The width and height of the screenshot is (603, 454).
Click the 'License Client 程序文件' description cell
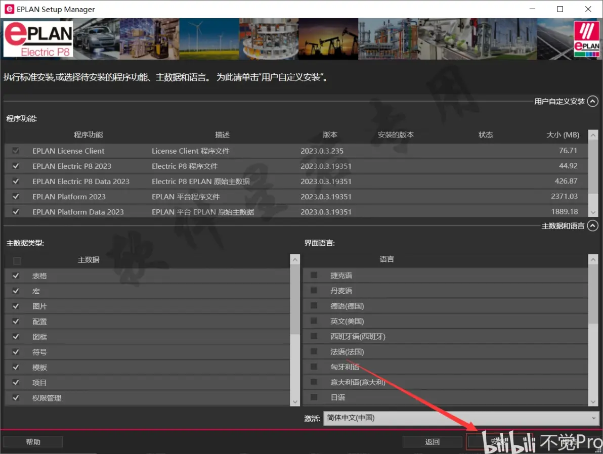tap(190, 151)
